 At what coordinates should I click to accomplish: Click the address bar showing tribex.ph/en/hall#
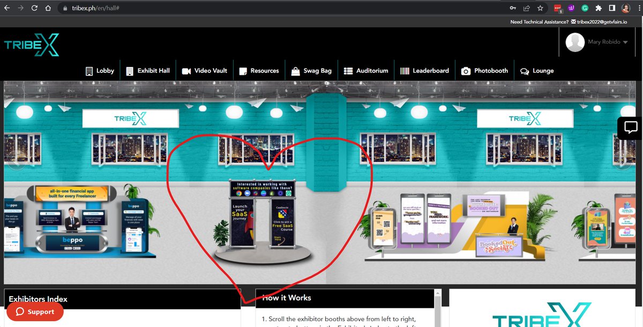[284, 8]
